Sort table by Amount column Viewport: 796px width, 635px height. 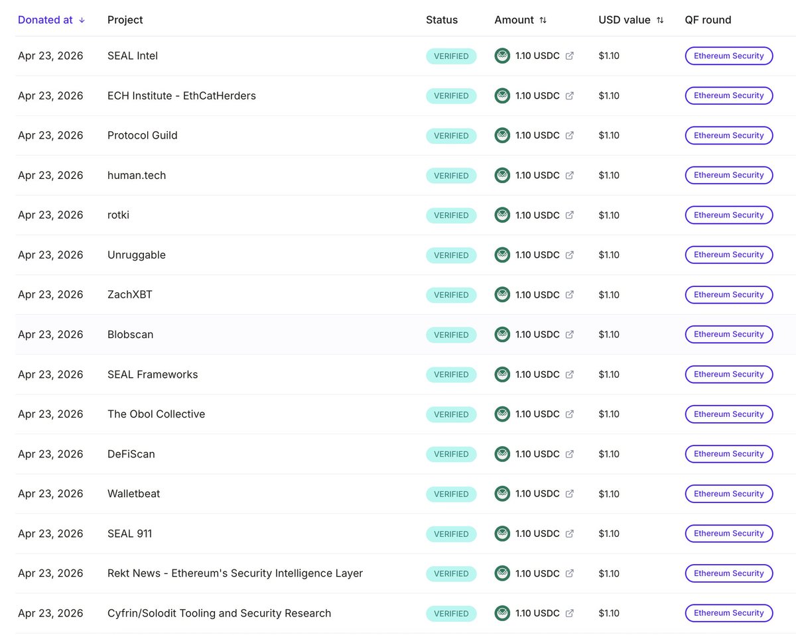pyautogui.click(x=521, y=20)
